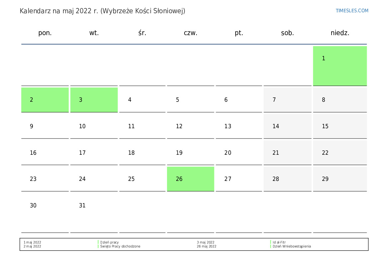Viewport: 388px width, 274px height.
Task: Select Sunday day 15
Action: pyautogui.click(x=340, y=126)
